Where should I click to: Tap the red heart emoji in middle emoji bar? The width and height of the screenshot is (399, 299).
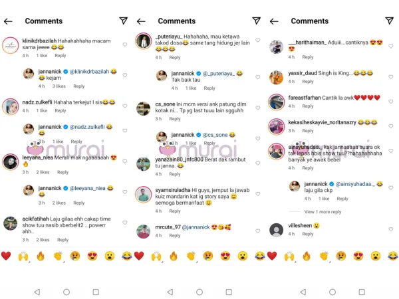point(139,256)
